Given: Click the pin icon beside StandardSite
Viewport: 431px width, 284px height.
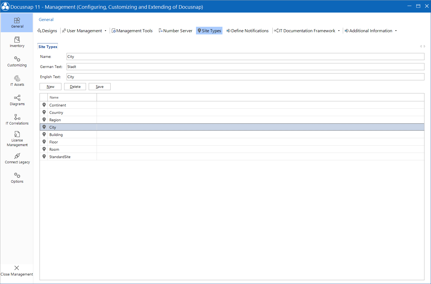Looking at the screenshot, I should pyautogui.click(x=44, y=156).
